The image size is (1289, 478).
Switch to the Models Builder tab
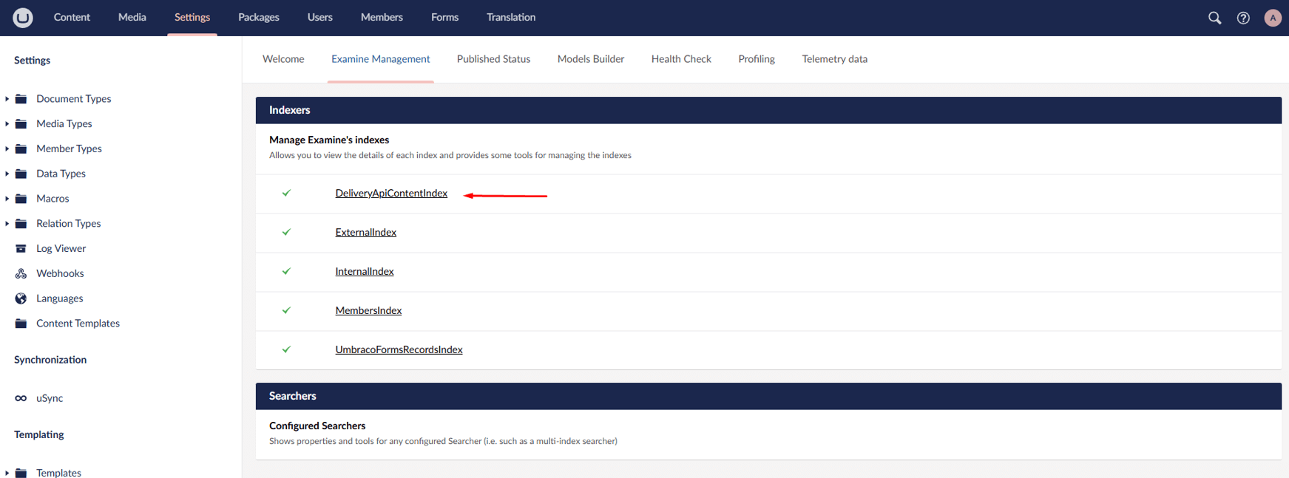coord(591,59)
